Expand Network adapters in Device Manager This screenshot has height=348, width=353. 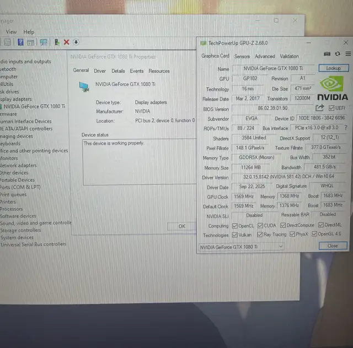(x=18, y=165)
